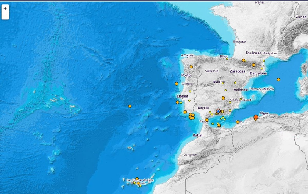Click the large red earthquake marker near Alger

256,117
